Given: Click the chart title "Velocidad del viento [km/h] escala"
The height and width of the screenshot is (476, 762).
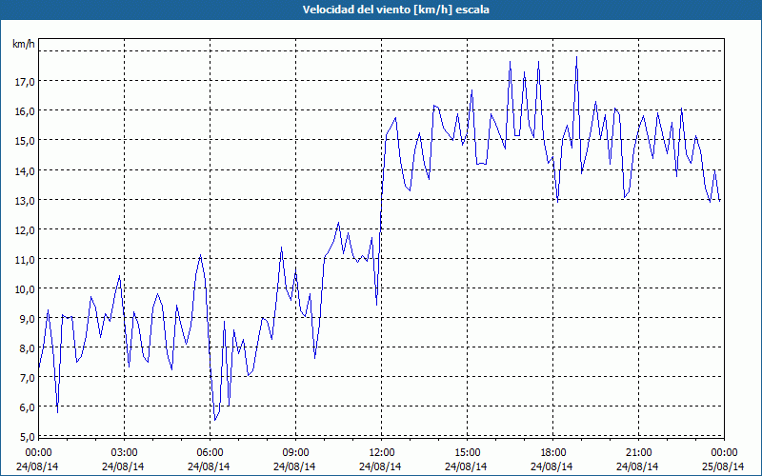Looking at the screenshot, I should (x=395, y=10).
